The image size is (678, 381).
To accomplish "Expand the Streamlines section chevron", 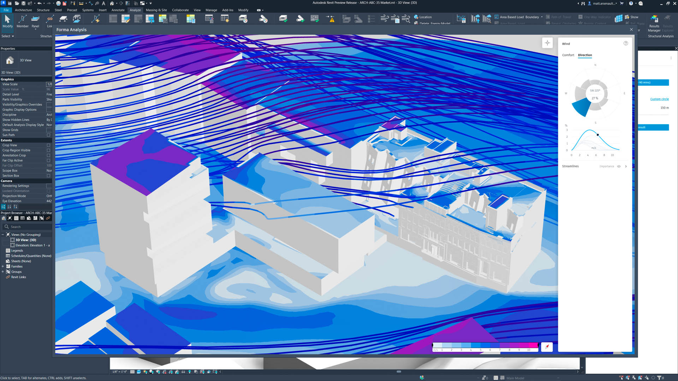I will pos(626,166).
